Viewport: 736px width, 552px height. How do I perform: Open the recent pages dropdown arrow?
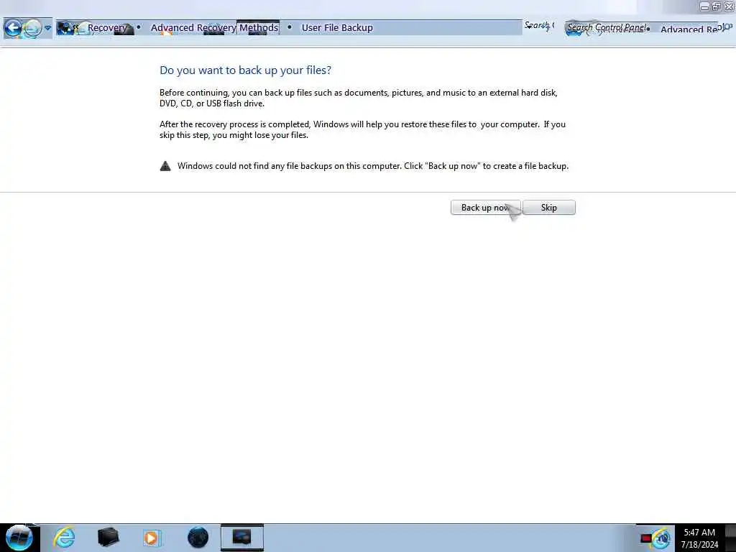tap(47, 28)
